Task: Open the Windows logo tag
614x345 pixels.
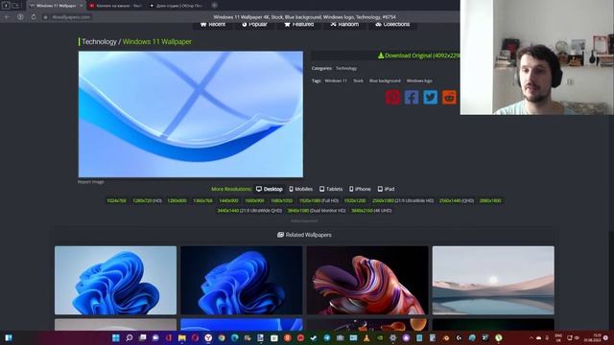Action: click(x=419, y=80)
